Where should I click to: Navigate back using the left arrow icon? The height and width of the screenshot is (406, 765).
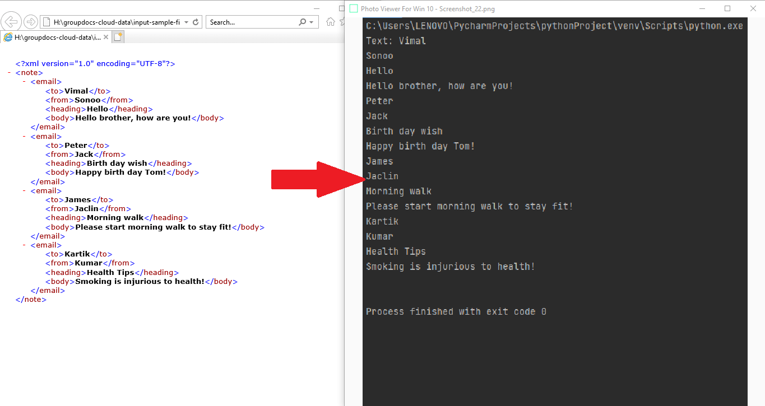click(11, 21)
